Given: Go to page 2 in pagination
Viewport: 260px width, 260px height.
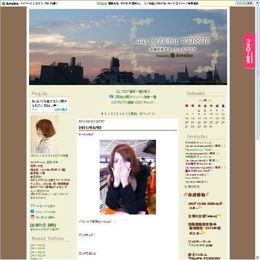Looking at the screenshot, I should [108, 114].
